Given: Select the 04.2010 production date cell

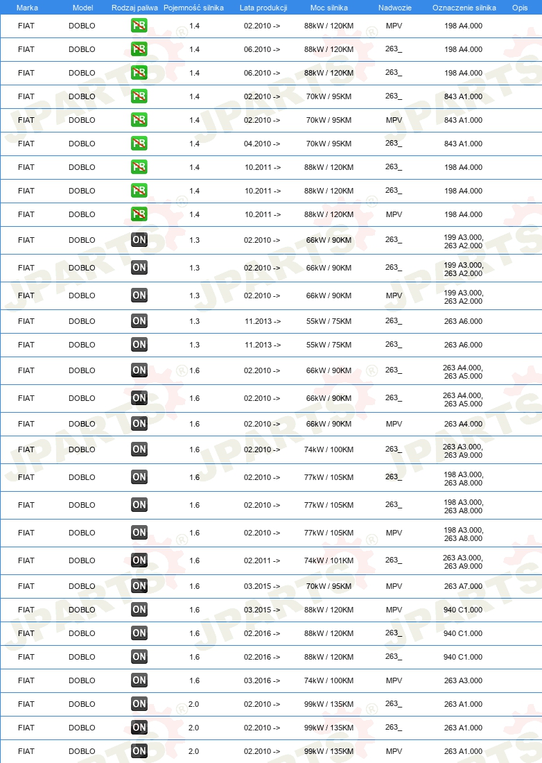Looking at the screenshot, I should pos(262,144).
